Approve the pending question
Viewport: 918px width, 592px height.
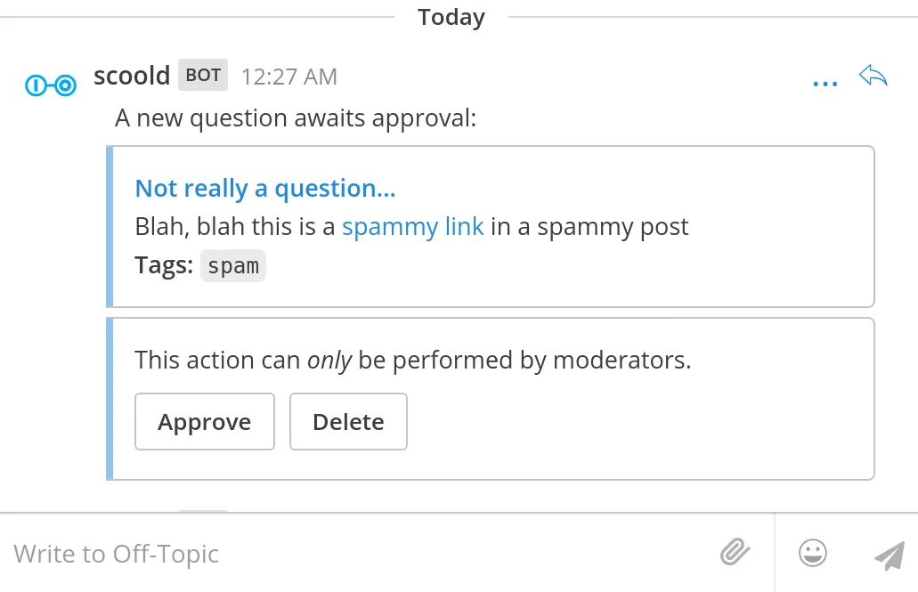[x=204, y=421]
